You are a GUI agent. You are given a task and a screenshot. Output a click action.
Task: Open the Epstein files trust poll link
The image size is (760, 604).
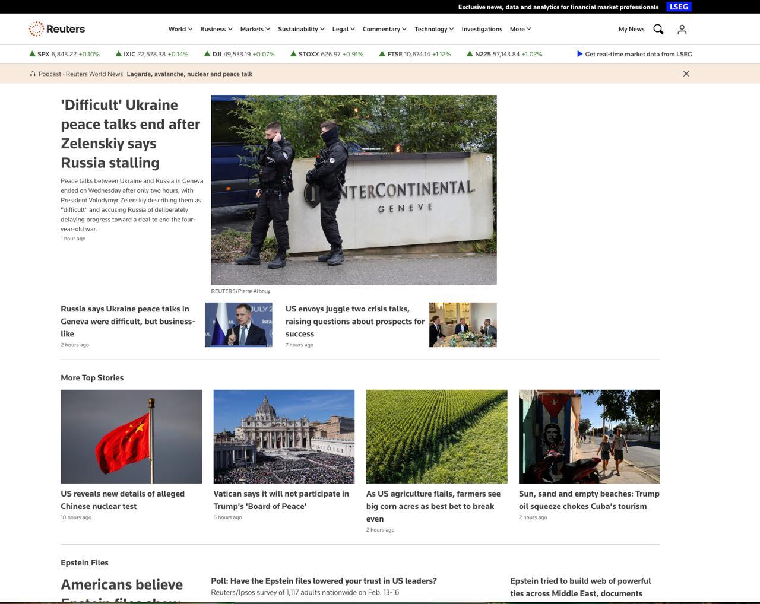(324, 581)
